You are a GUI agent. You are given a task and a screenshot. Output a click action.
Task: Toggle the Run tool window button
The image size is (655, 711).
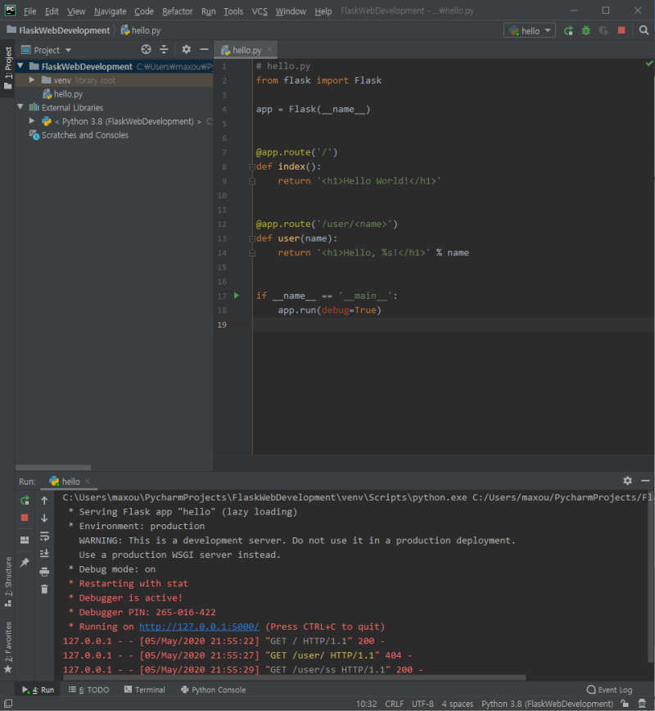pyautogui.click(x=38, y=689)
